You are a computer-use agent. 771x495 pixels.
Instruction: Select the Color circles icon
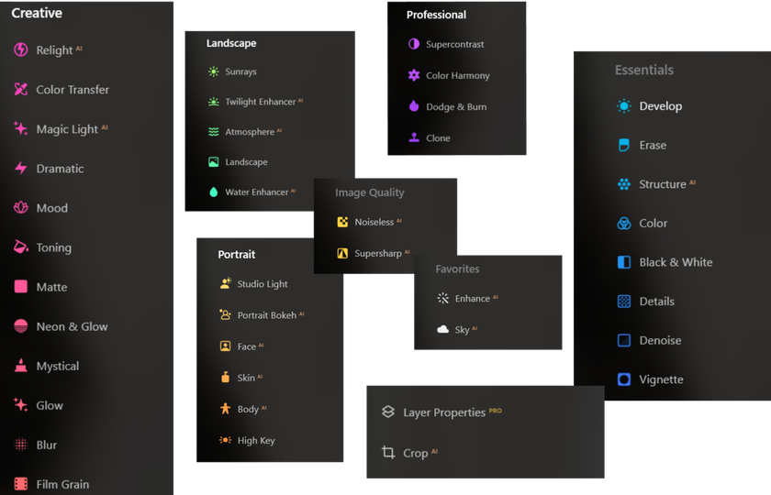click(x=624, y=223)
